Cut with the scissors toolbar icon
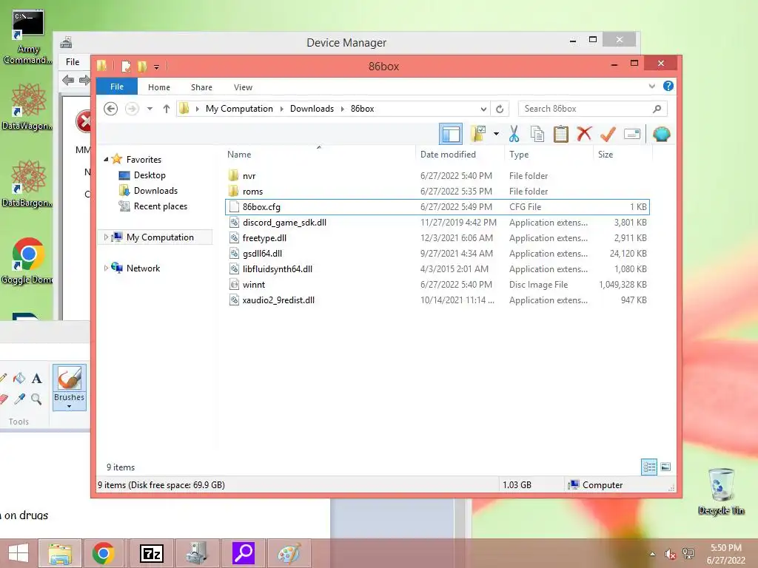The height and width of the screenshot is (568, 758). tap(514, 134)
